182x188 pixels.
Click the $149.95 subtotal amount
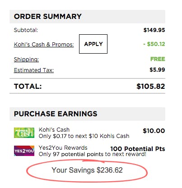click(154, 30)
